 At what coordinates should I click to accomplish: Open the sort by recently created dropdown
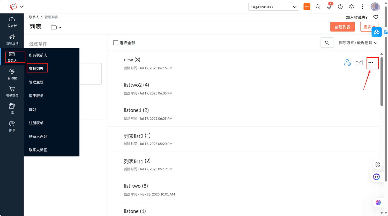tap(358, 43)
